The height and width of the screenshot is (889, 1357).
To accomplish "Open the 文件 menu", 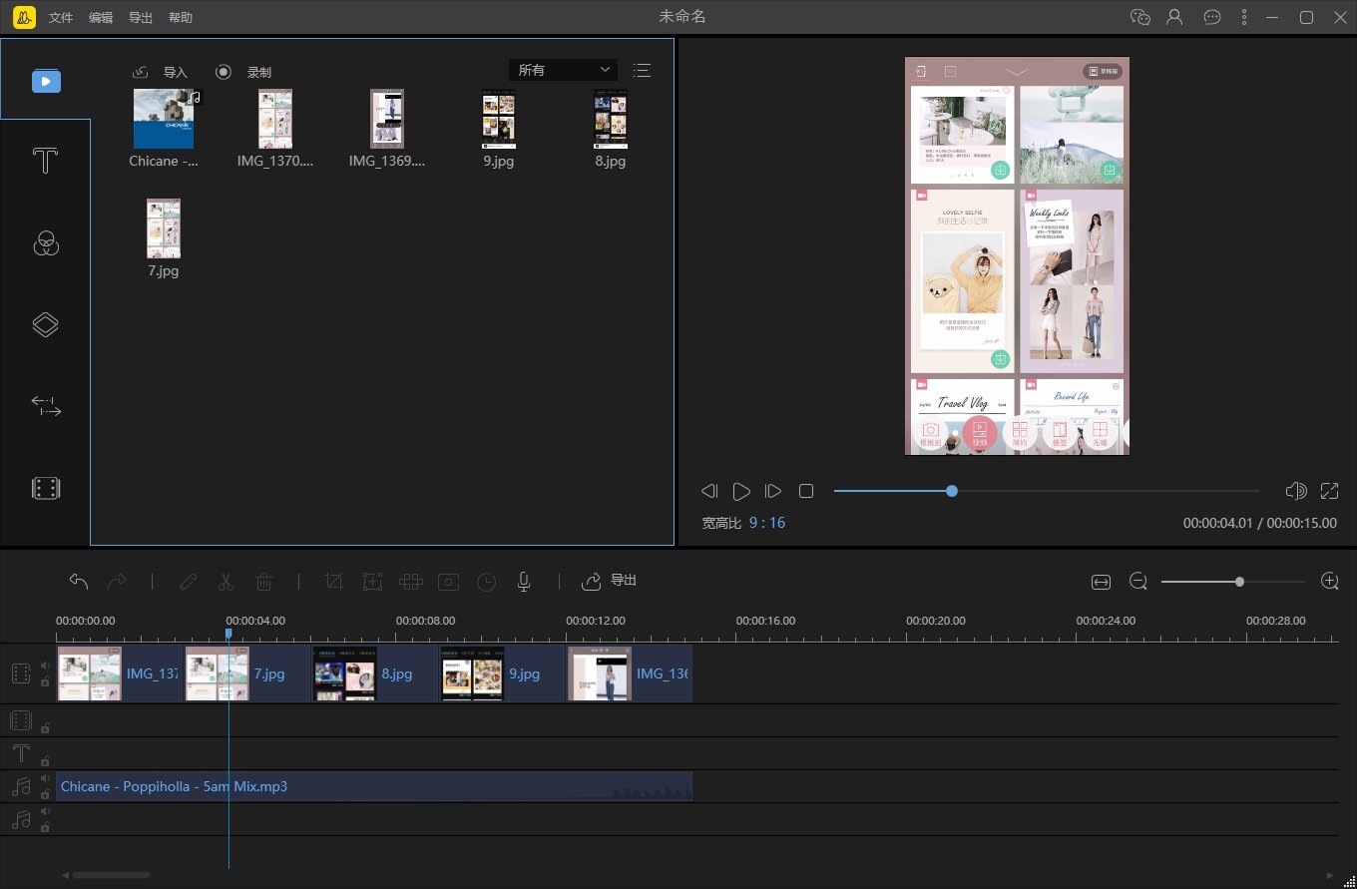I will (61, 18).
